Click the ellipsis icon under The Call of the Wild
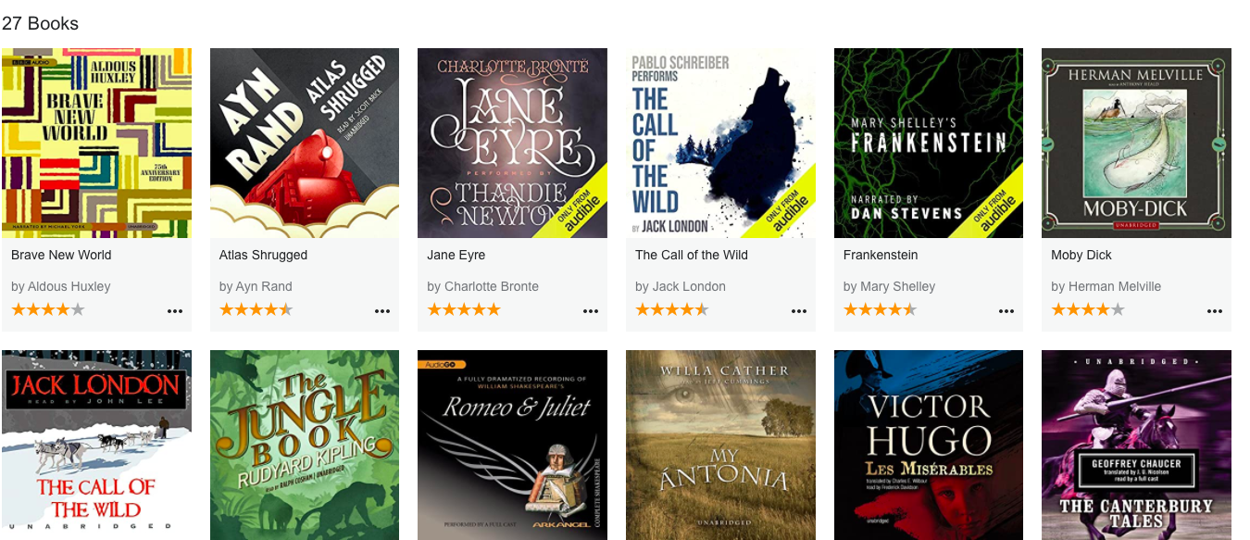Viewport: 1250px width, 540px height. point(799,311)
